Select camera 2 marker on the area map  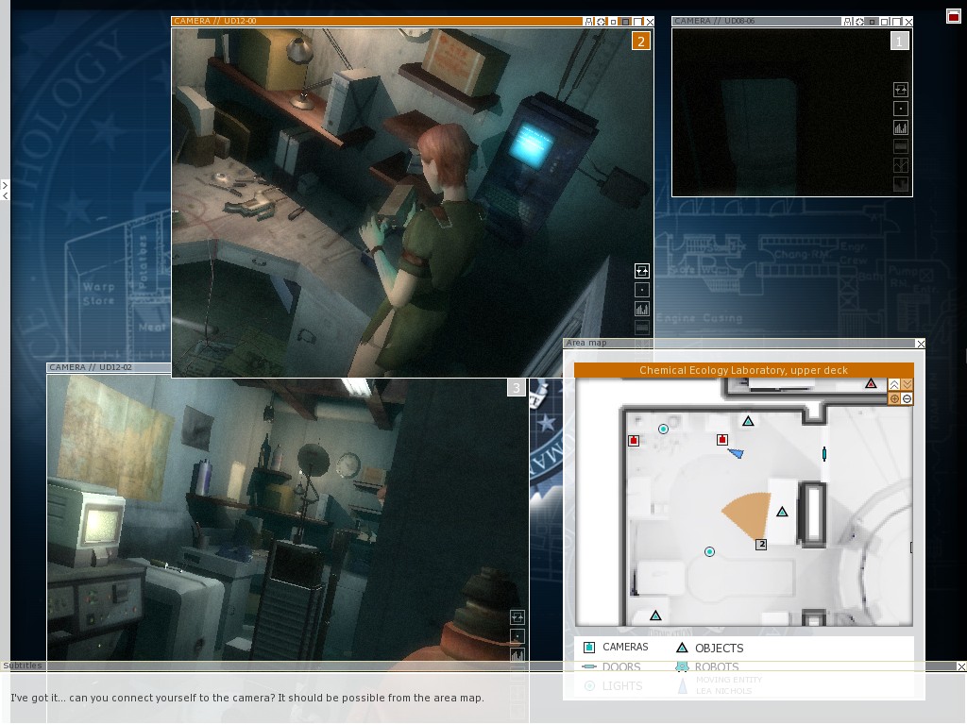tap(761, 544)
